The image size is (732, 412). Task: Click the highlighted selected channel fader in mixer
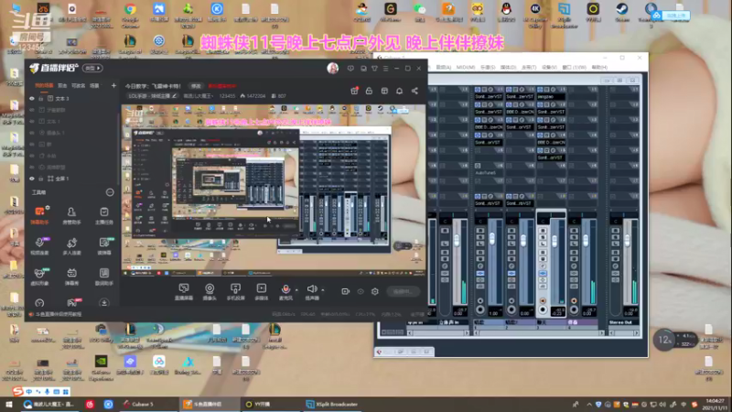click(x=554, y=241)
